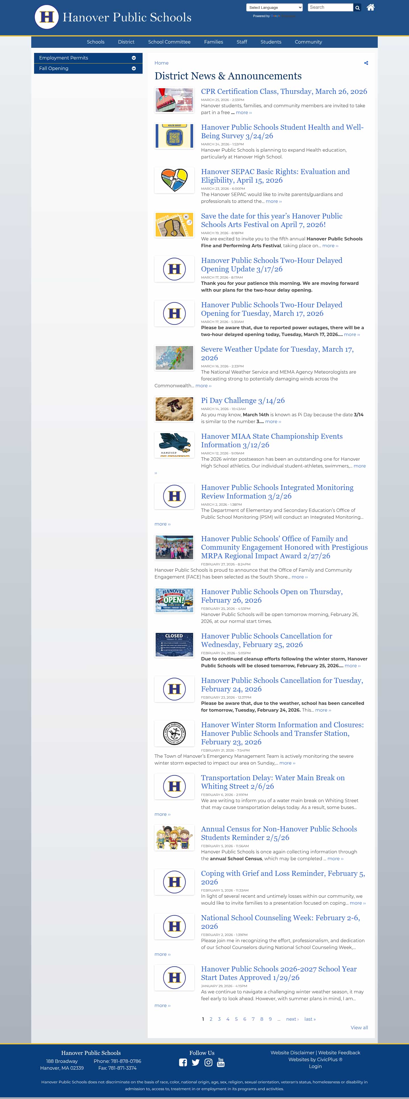This screenshot has height=1099, width=409.
Task: Open CPR Certification Class thumbnail image
Action: [x=174, y=100]
